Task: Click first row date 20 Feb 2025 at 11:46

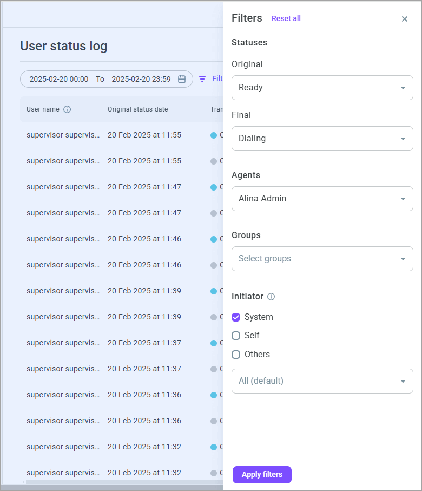Action: click(x=144, y=239)
